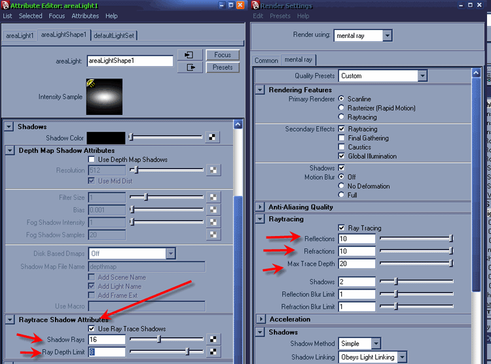Click the Presets button
Image resolution: width=491 pixels, height=364 pixels.
point(223,67)
